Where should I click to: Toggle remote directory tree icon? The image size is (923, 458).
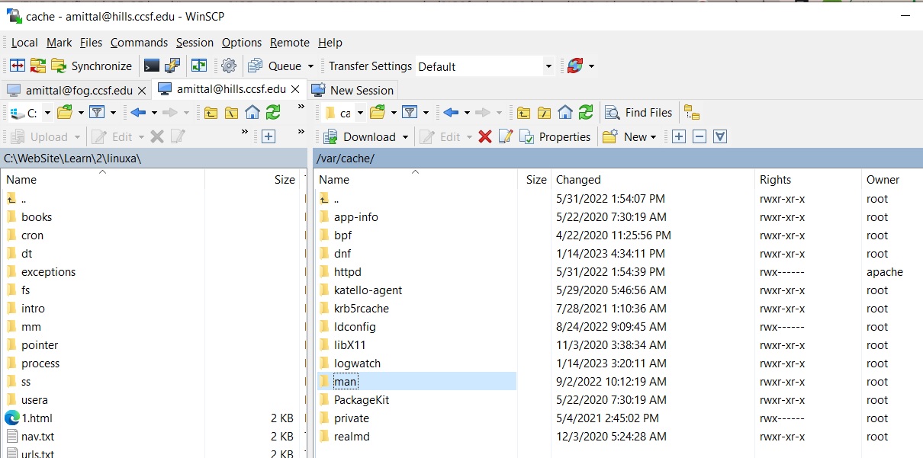(x=692, y=113)
